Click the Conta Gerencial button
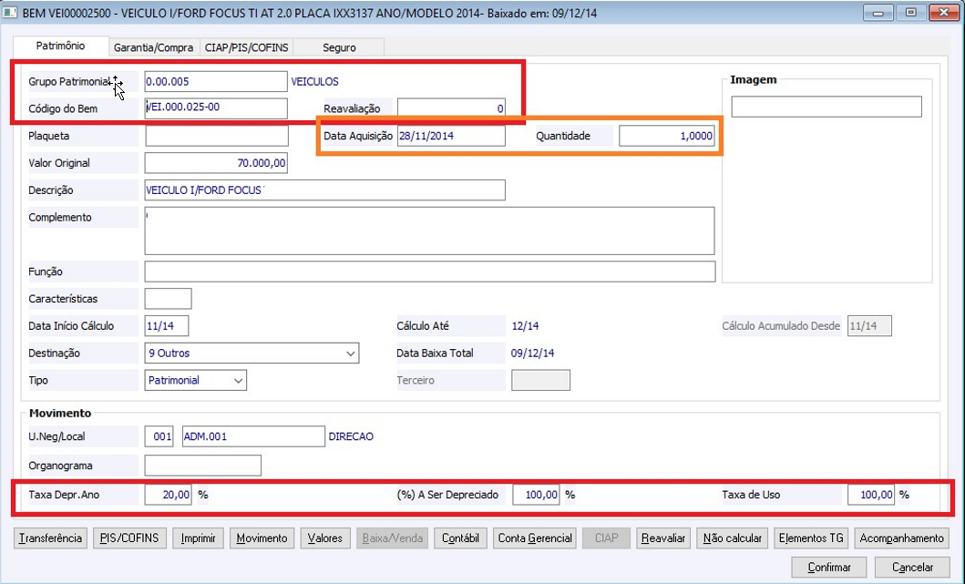 point(535,538)
